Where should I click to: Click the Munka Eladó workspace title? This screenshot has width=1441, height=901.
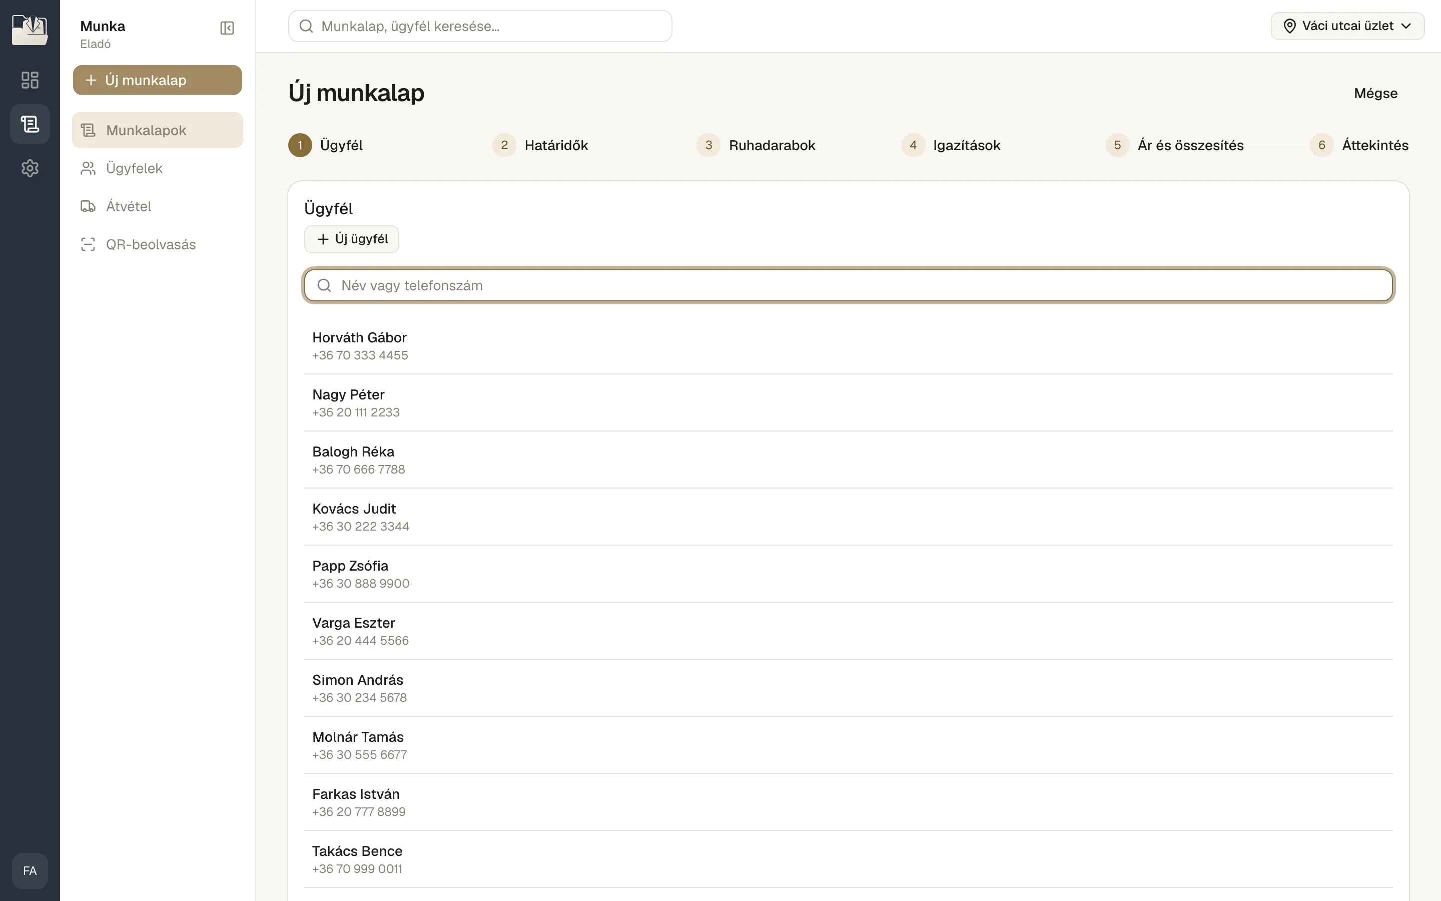point(103,34)
